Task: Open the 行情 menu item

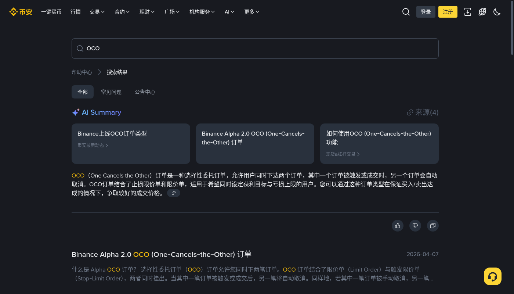Action: point(76,12)
